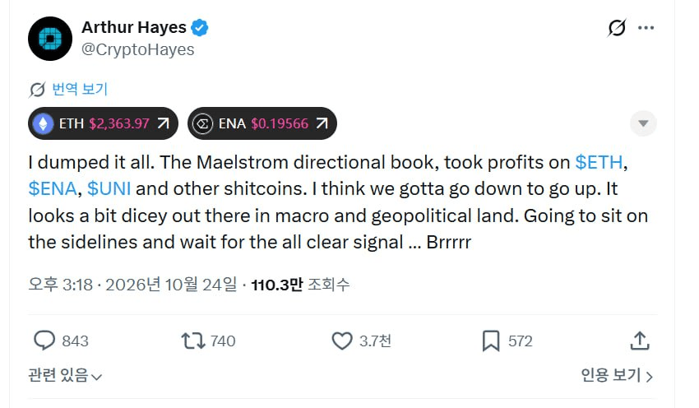Open the Grok icon beside the more menu

click(617, 28)
